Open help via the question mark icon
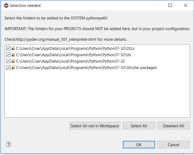Viewport: 194px width, 155px height. click(8, 144)
